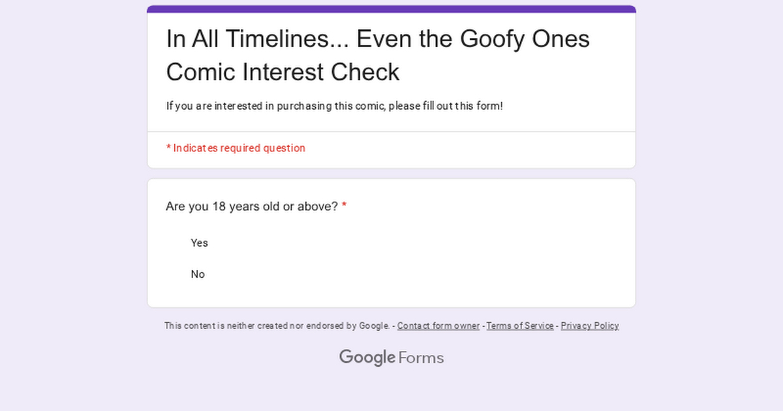
Task: Select the No answer option
Action: (198, 274)
